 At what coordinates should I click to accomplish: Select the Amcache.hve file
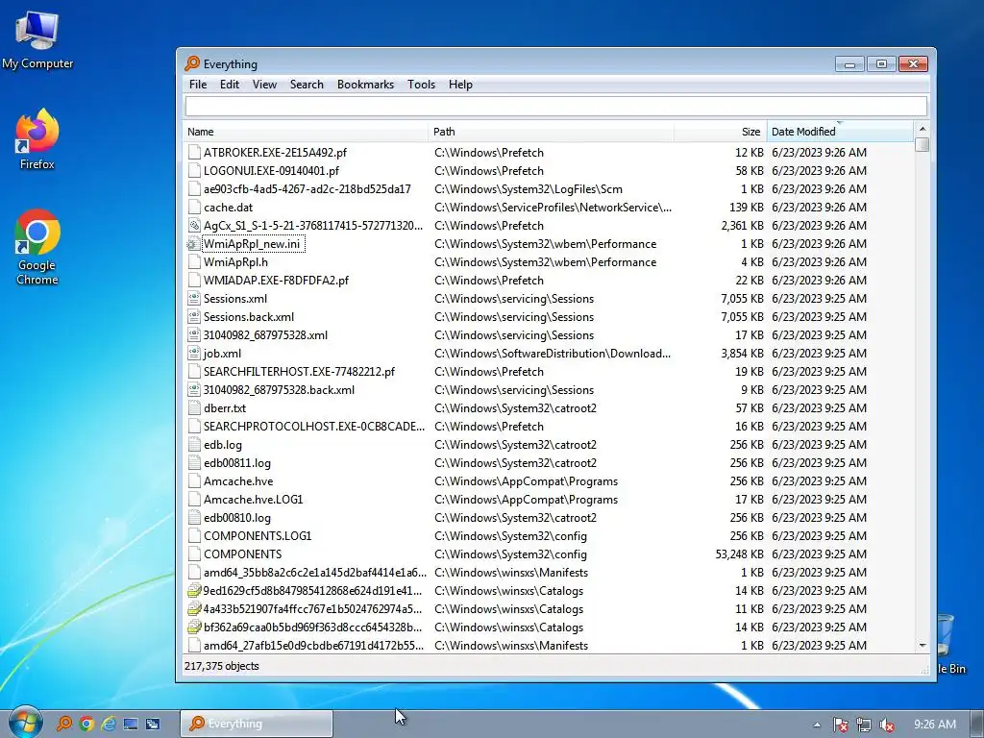point(238,481)
